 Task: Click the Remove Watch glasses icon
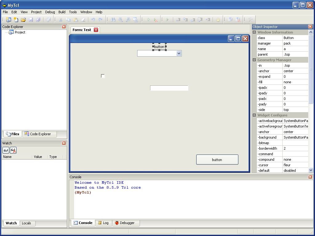click(13, 150)
